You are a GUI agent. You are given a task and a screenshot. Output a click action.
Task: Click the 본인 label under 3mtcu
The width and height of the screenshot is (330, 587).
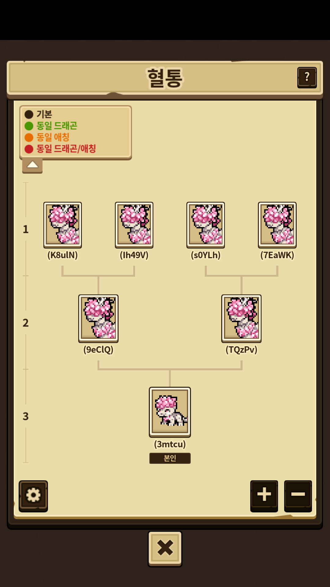tap(170, 458)
